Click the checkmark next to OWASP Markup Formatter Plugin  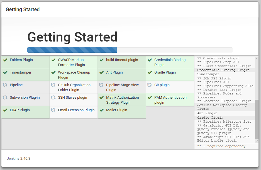pyautogui.click(x=53, y=60)
